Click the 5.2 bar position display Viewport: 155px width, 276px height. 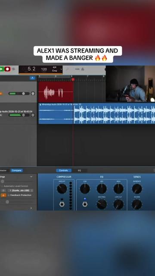[x=31, y=69]
